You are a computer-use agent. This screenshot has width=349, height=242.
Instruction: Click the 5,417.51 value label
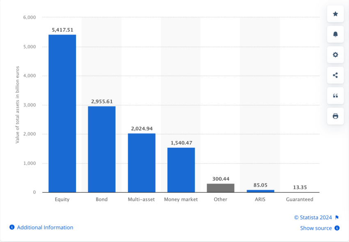tap(62, 30)
